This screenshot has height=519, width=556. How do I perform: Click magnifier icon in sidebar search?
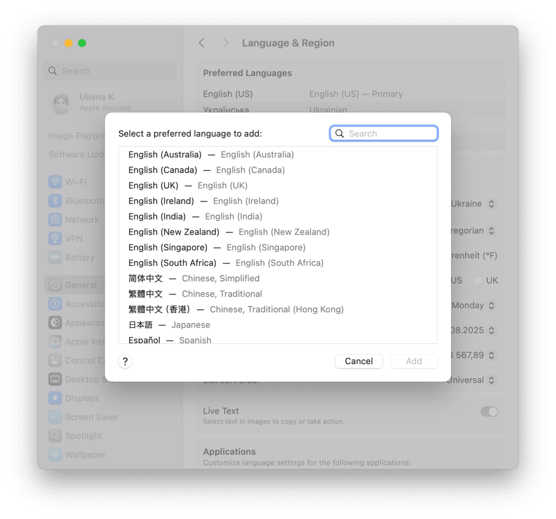[53, 71]
